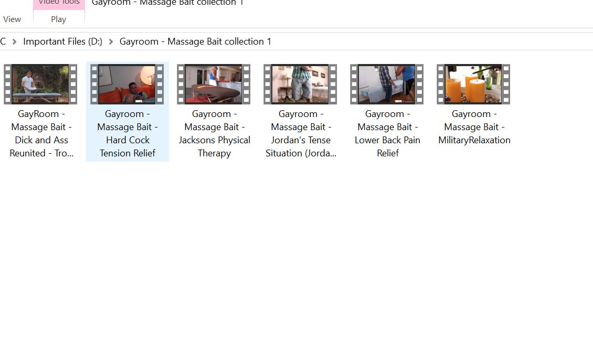Select the Lower Back Pain Relief video thumbnail
This screenshot has width=593, height=339.
387,84
